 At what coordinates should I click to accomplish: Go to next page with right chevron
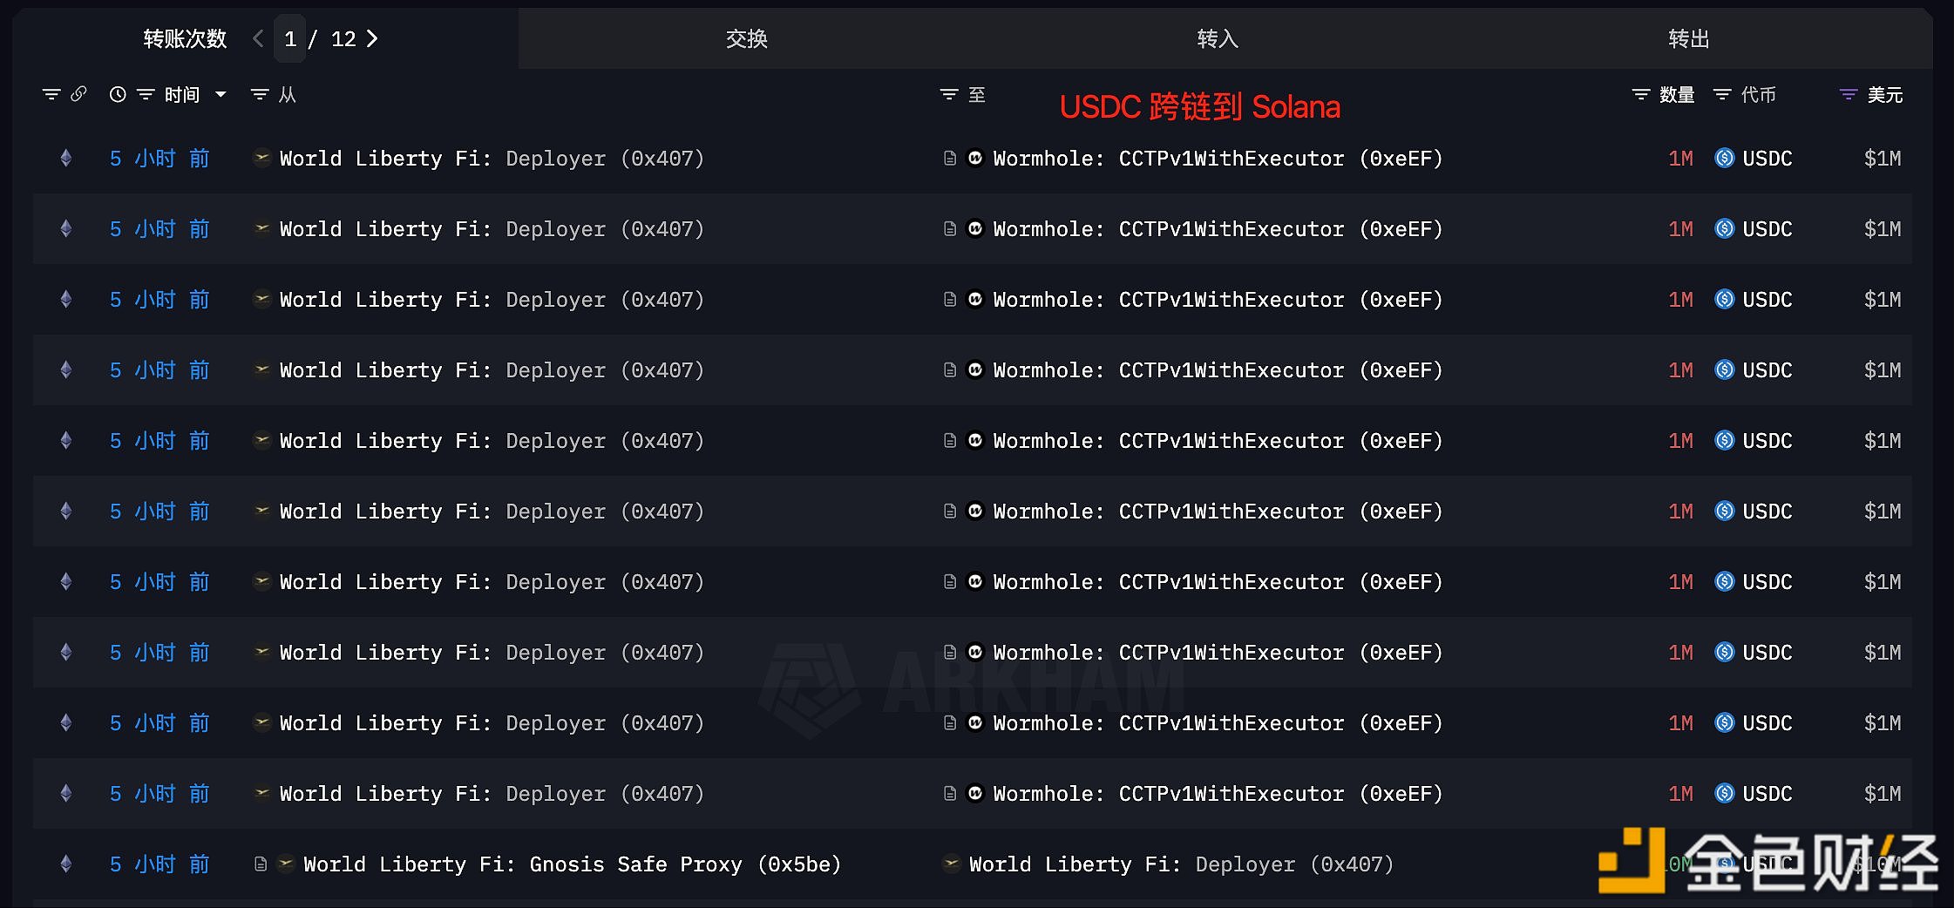(x=373, y=39)
